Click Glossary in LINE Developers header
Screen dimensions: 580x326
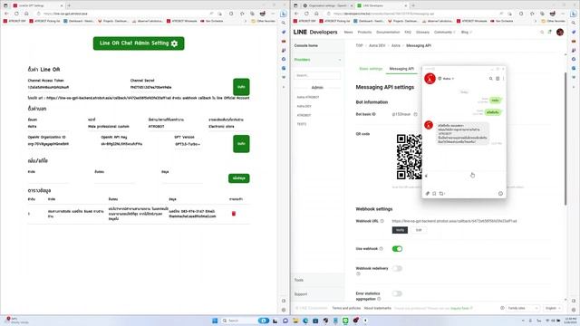[422, 33]
